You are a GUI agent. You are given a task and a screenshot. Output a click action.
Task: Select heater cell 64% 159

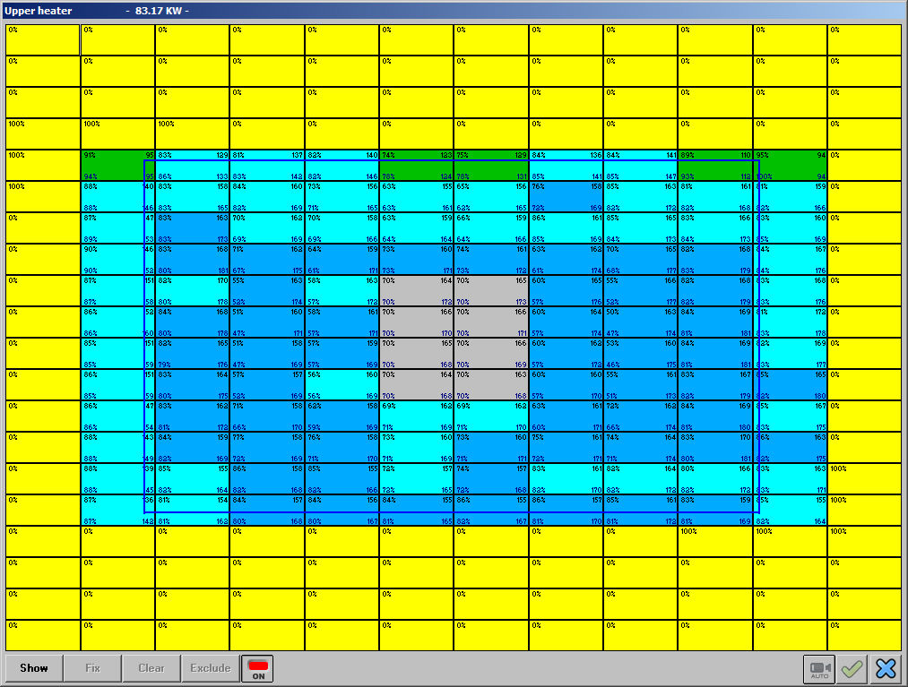pyautogui.click(x=342, y=259)
